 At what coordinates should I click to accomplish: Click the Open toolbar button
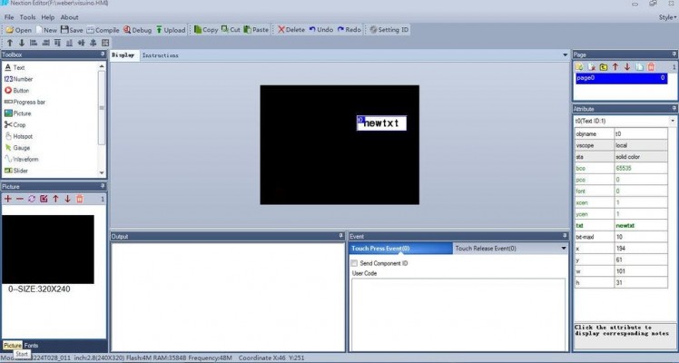19,30
